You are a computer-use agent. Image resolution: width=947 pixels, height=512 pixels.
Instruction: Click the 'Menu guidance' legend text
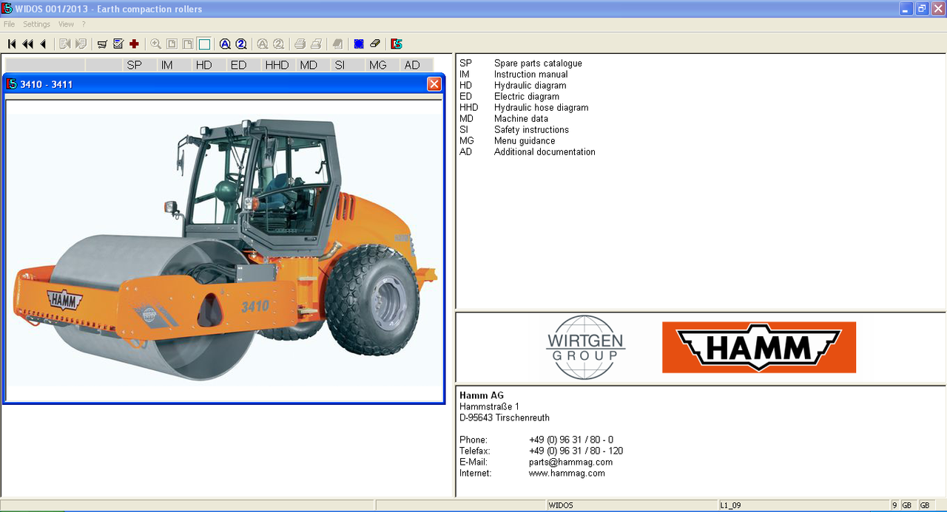(525, 141)
